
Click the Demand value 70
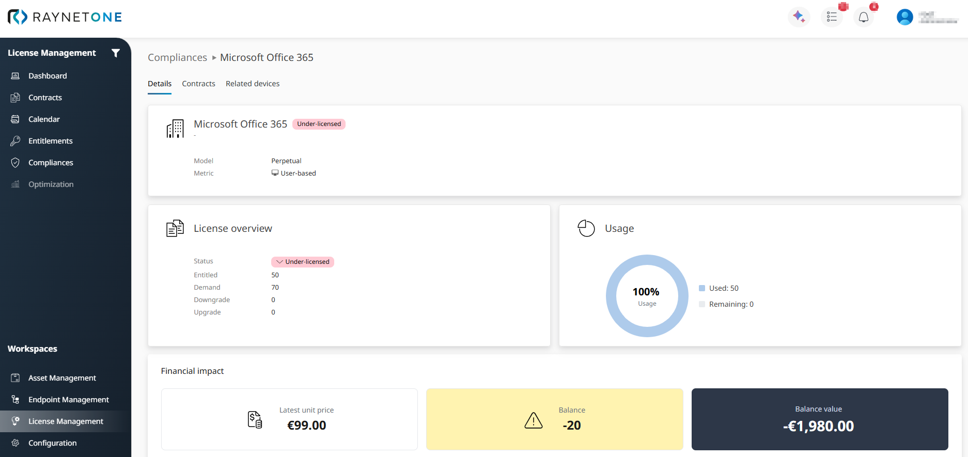coord(275,288)
